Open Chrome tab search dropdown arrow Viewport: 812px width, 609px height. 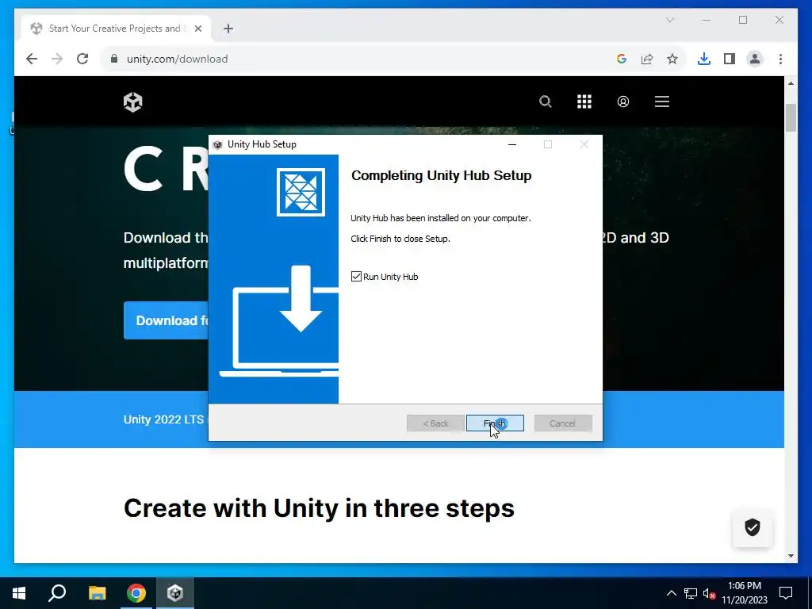click(x=670, y=20)
